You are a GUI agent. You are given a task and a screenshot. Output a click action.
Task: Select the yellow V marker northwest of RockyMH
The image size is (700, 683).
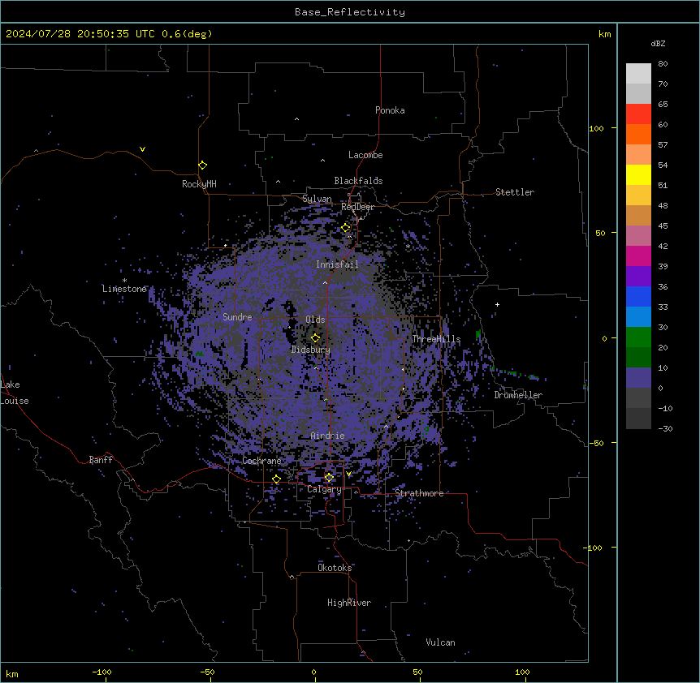142,149
